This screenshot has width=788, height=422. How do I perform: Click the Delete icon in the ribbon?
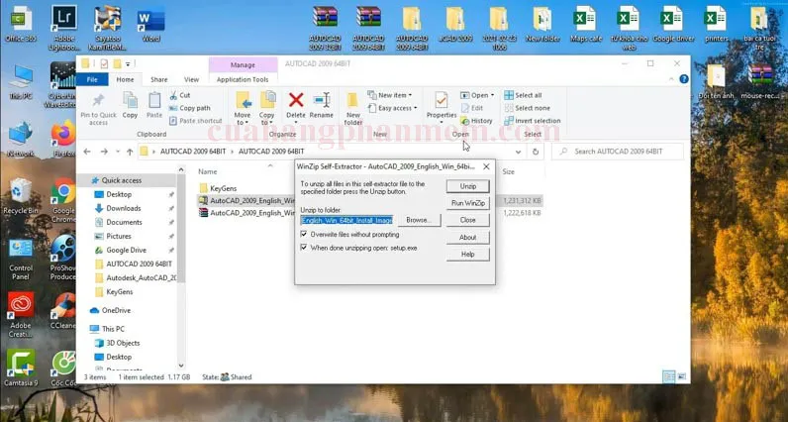pyautogui.click(x=295, y=100)
